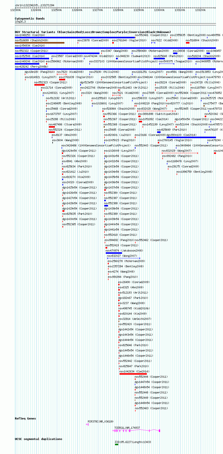Open variant nsv7620 (Kidd2008)
The height and width of the screenshot is (454, 223).
coord(70,72)
